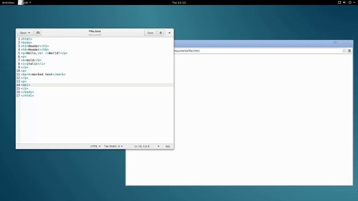Image resolution: width=358 pixels, height=201 pixels.
Task: Open gedit application menu in top bar
Action: click(25, 2)
